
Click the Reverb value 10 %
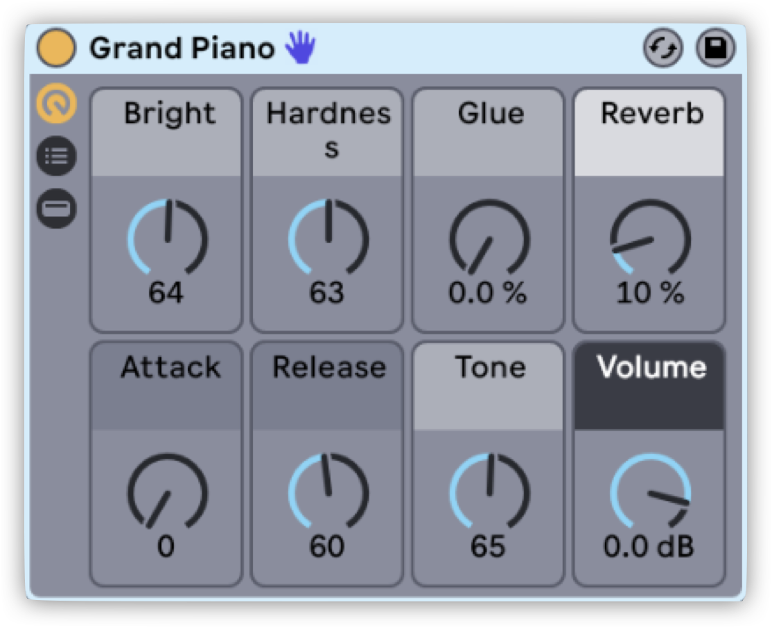point(650,292)
